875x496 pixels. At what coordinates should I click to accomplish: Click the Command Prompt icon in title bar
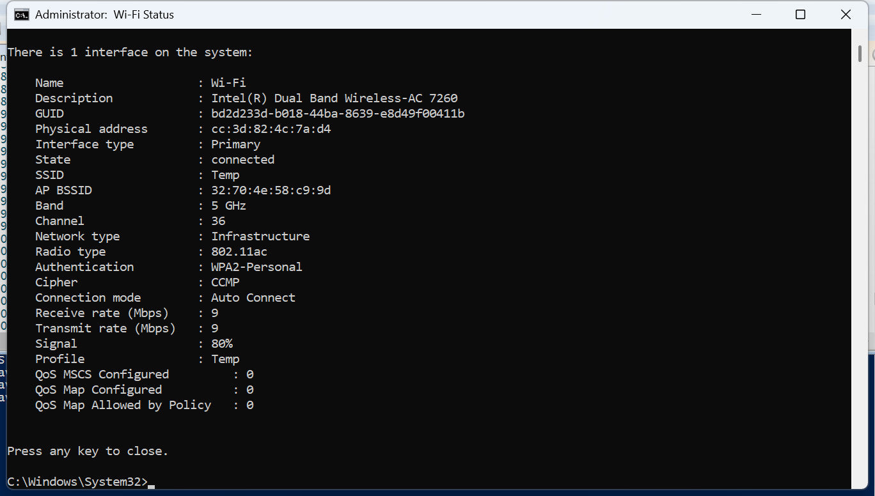[21, 15]
